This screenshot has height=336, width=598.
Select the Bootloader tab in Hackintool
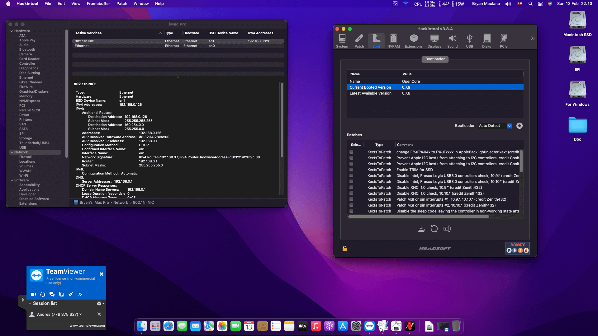click(x=435, y=59)
